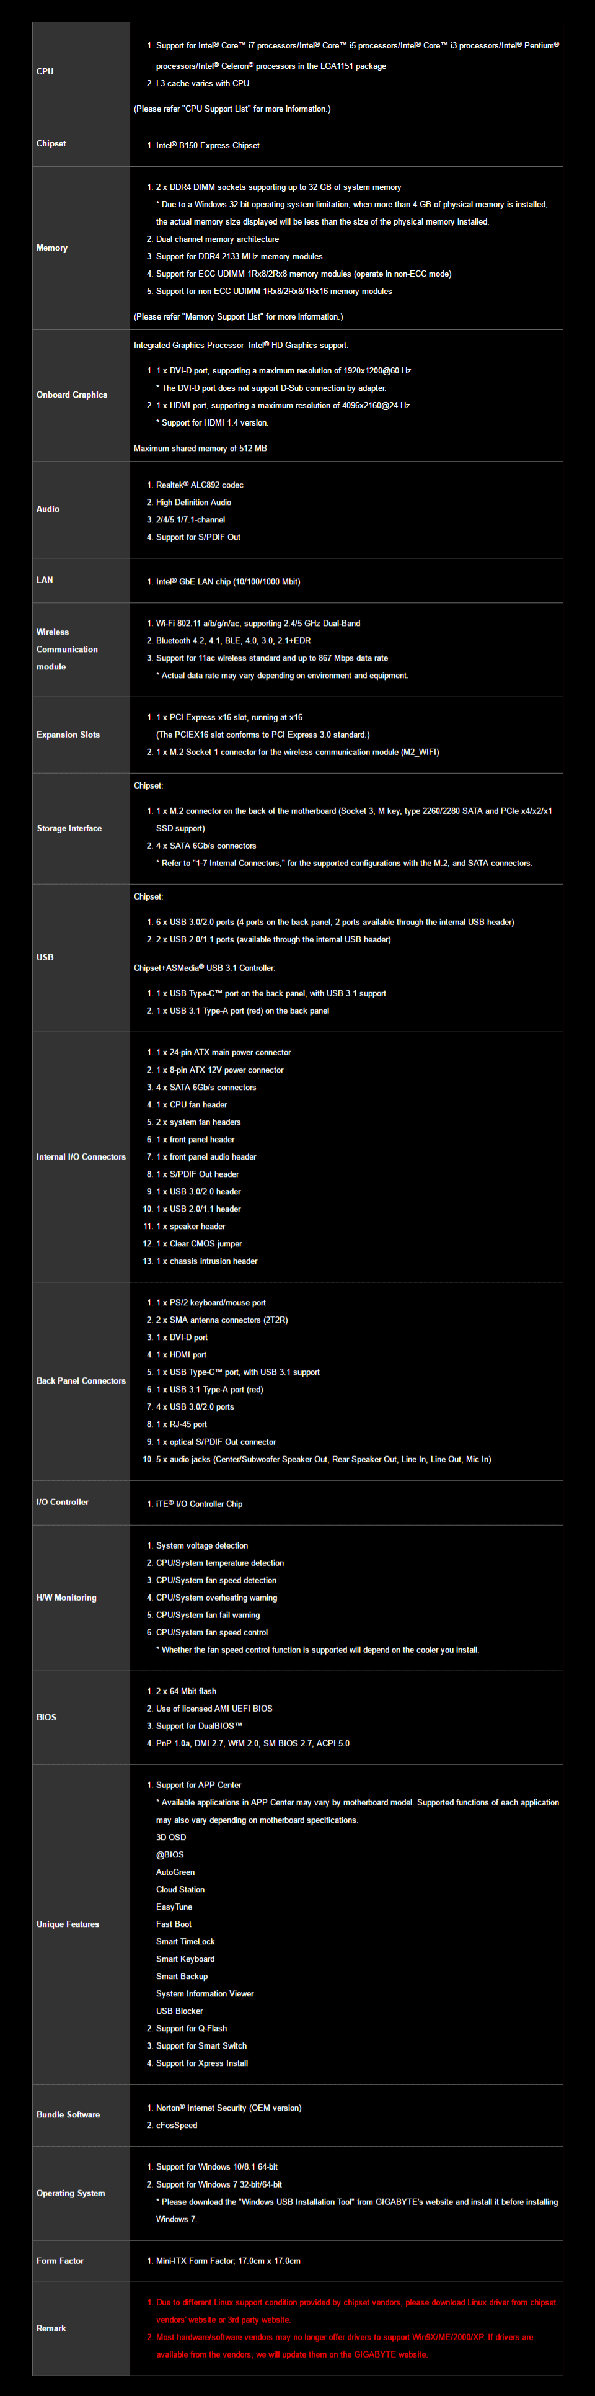Image resolution: width=595 pixels, height=2396 pixels.
Task: Click the Wireless Communication module label
Action: (66, 649)
